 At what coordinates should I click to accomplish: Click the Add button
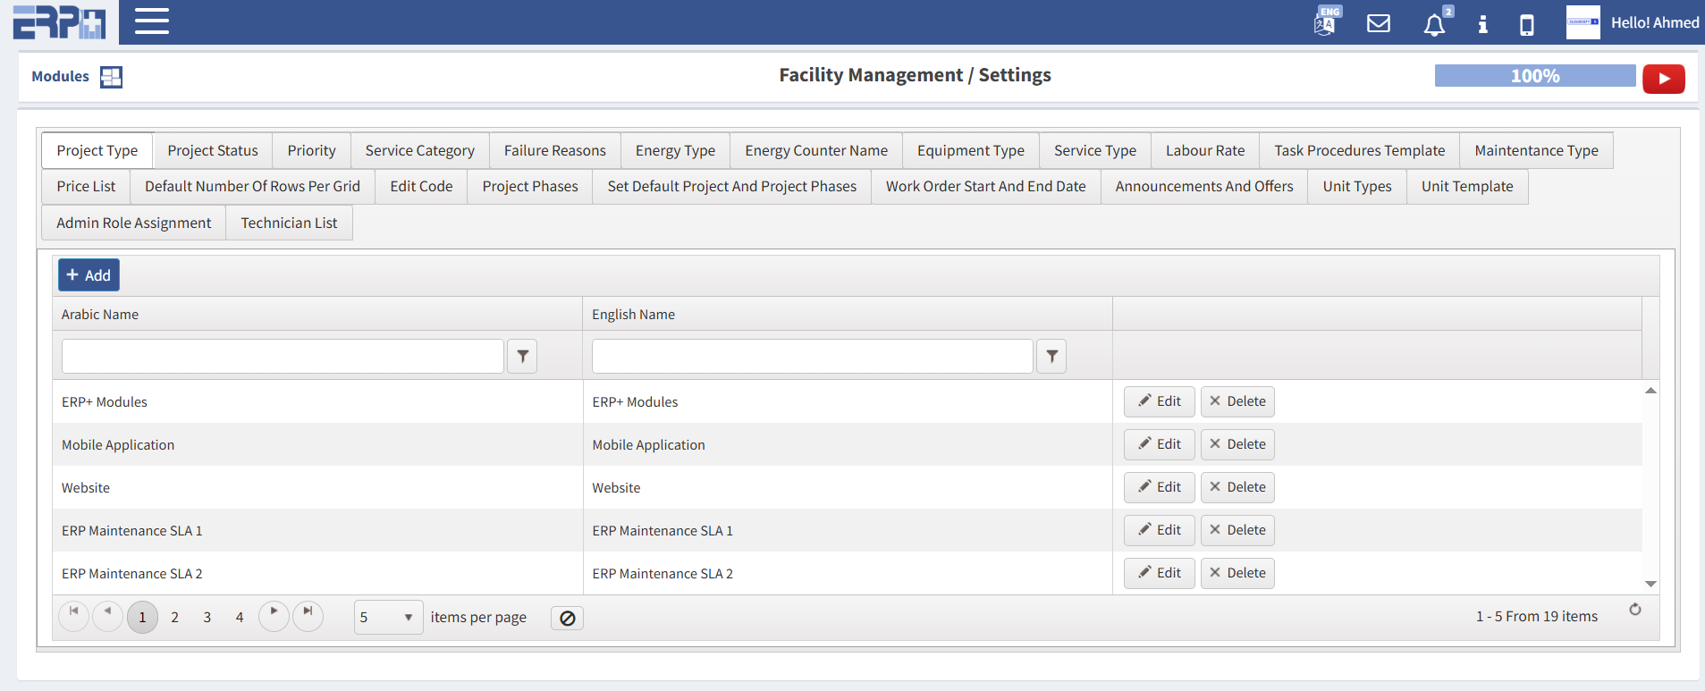point(89,275)
